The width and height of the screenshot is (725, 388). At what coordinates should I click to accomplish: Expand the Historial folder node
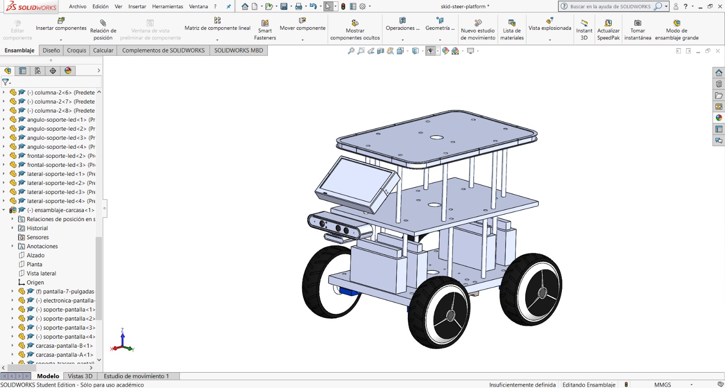[x=12, y=228]
